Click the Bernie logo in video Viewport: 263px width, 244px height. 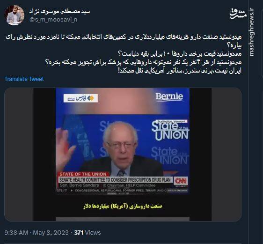(x=169, y=97)
